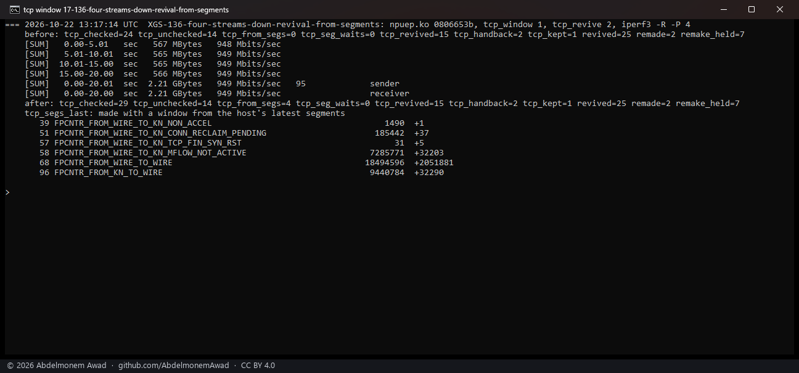Click the 'tcp_segs_last:' line
The height and width of the screenshot is (373, 799).
(x=185, y=113)
